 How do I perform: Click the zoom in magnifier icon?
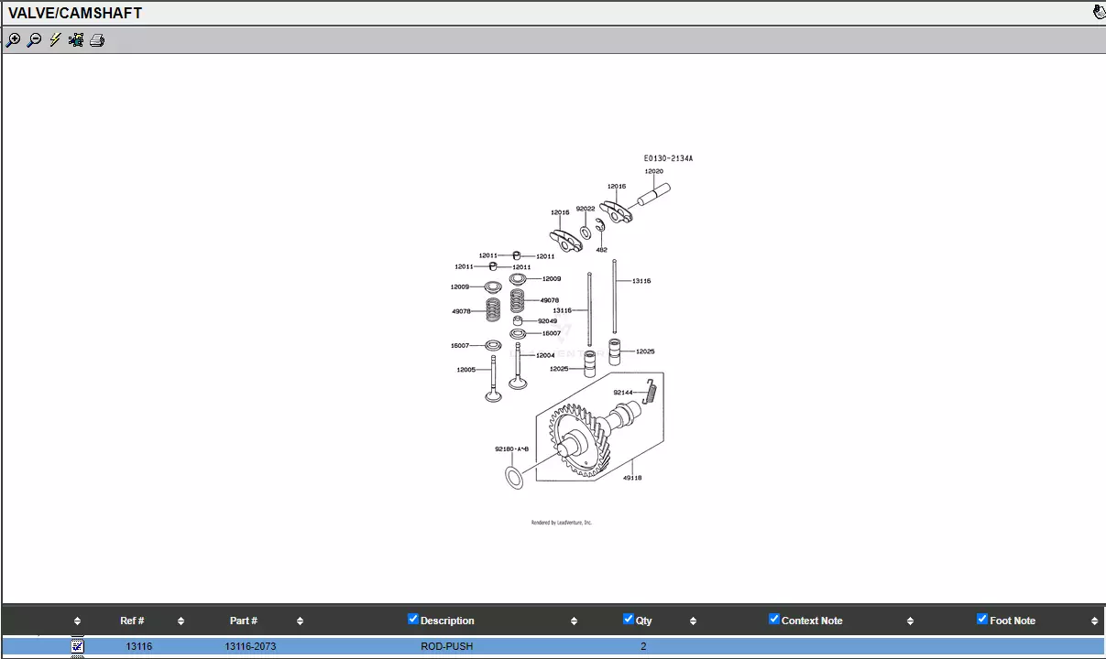coord(13,40)
